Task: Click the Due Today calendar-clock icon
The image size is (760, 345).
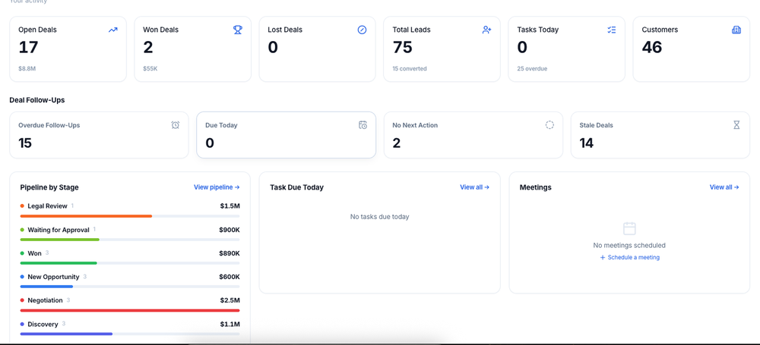Action: click(x=363, y=125)
